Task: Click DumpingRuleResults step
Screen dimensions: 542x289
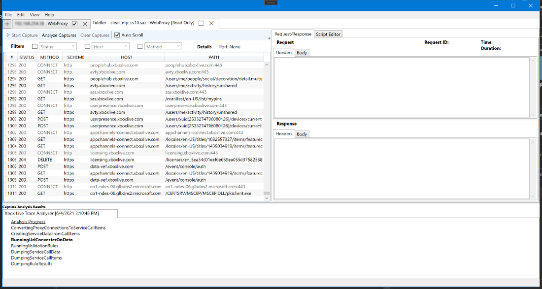Action: click(x=32, y=264)
